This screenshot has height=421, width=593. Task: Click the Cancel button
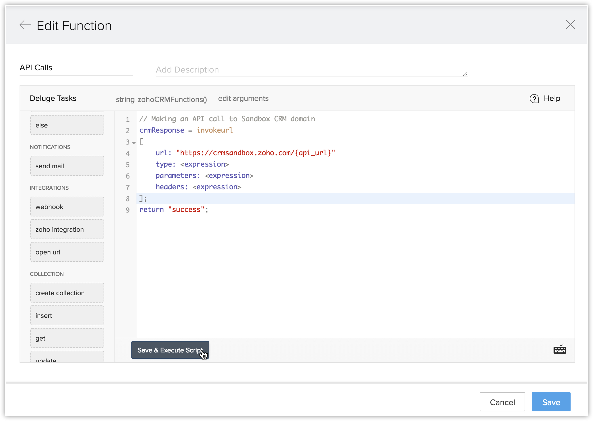pyautogui.click(x=502, y=402)
